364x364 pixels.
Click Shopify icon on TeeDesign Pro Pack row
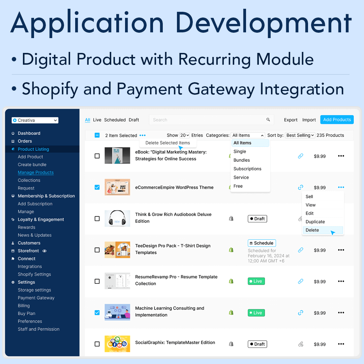[x=231, y=250]
